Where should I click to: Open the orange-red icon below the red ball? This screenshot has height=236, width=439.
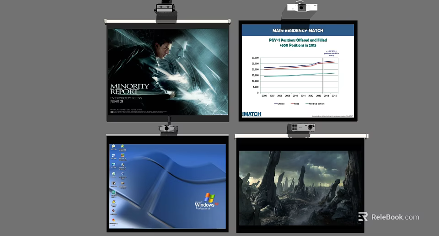114,220
